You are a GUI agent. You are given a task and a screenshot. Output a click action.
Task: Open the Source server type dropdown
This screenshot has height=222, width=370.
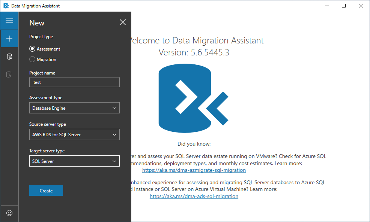[x=74, y=134]
